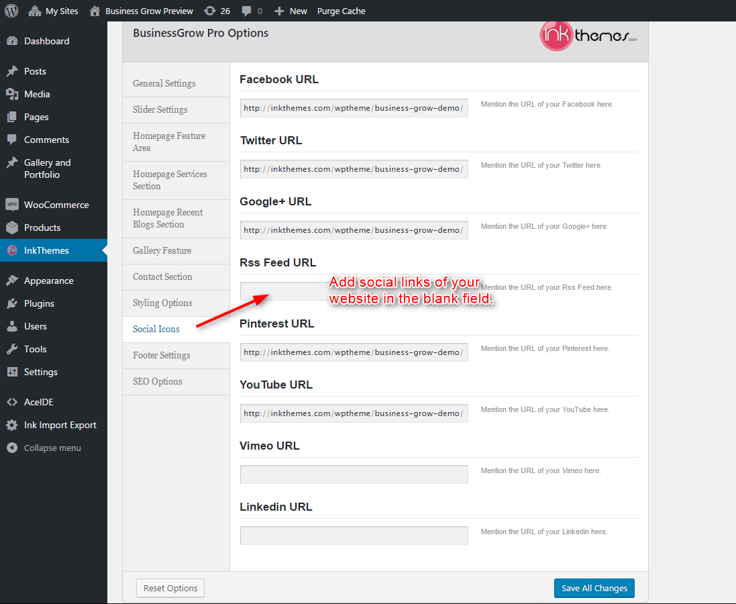Focus the Twitter URL input field
This screenshot has height=604, width=736.
point(354,169)
